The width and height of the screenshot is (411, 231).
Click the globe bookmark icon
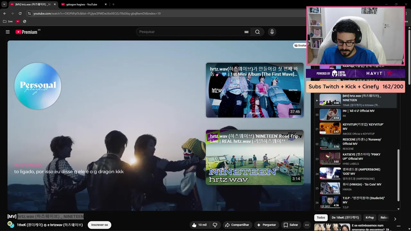[25, 21]
